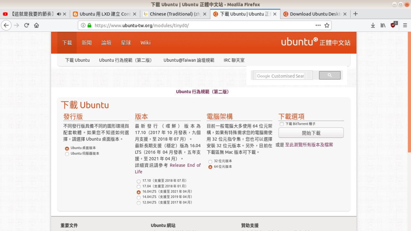Click the 下載選項 section heading
Viewport: 411px width, 231px height.
click(x=291, y=116)
